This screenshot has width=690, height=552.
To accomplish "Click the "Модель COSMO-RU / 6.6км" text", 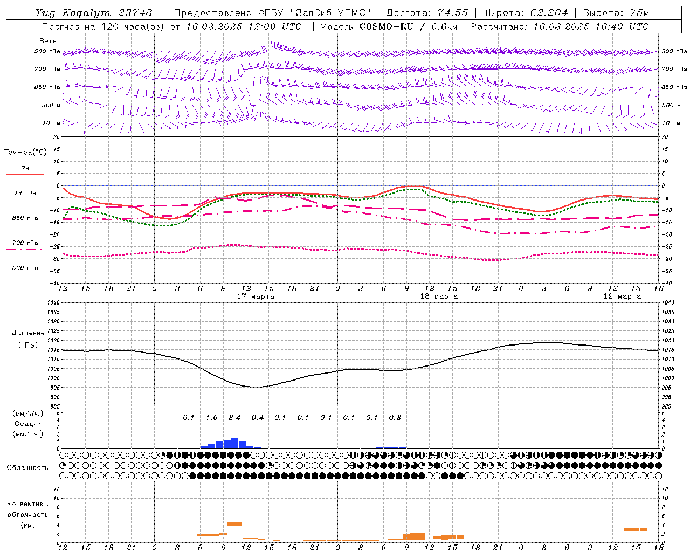I will 388,26.
